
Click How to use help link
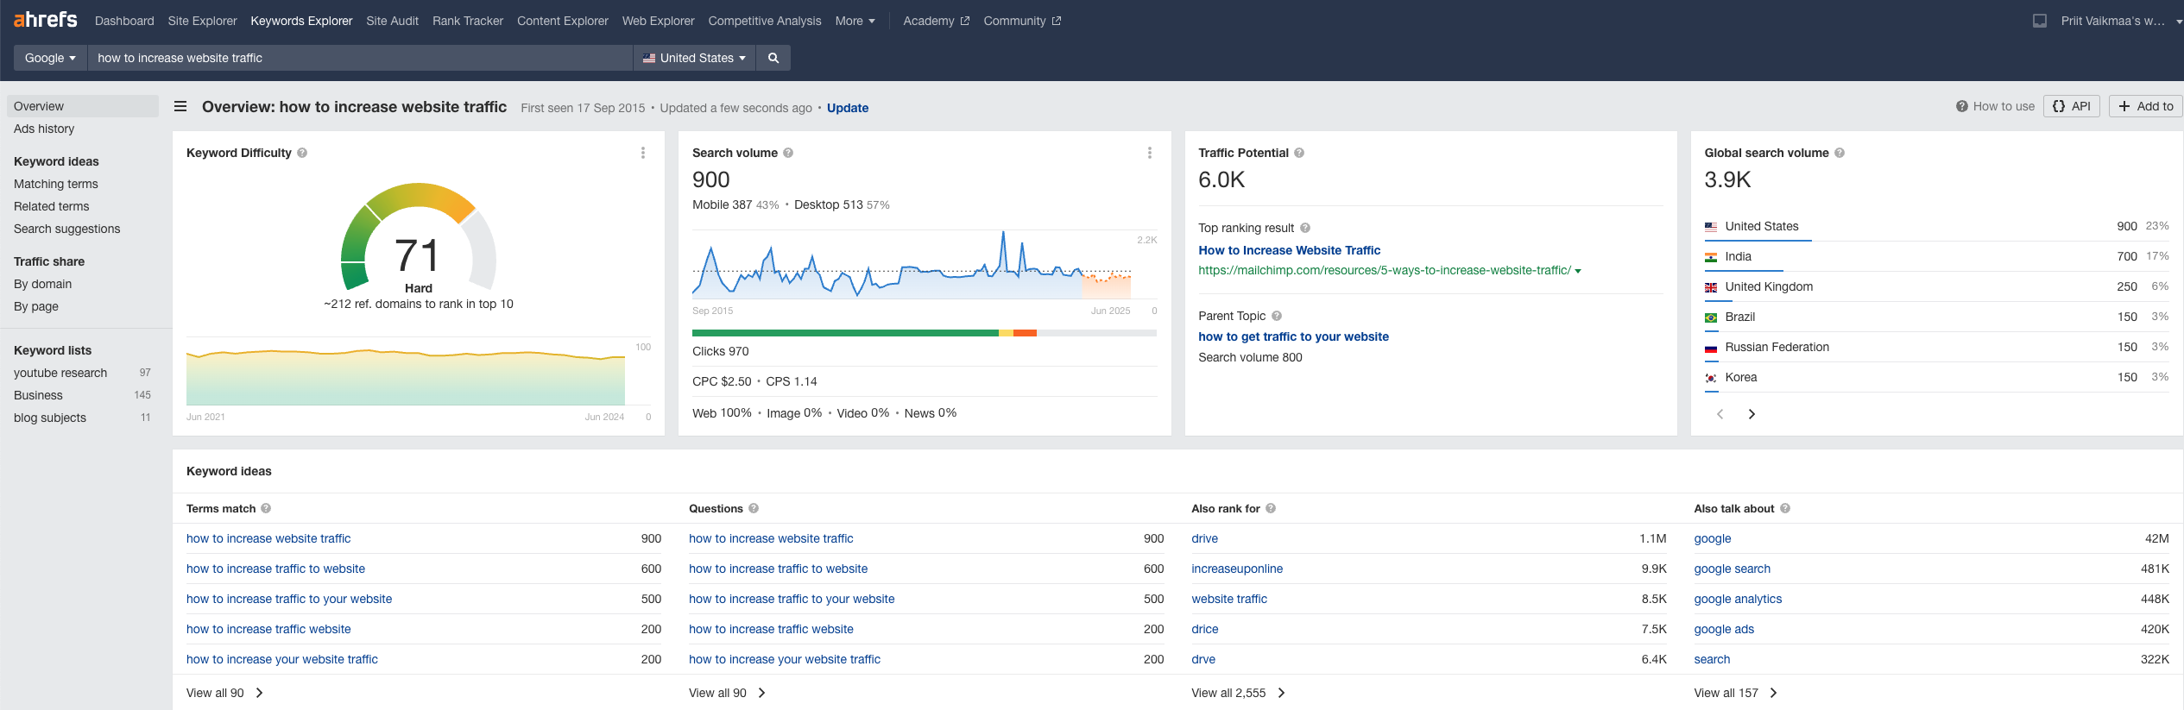click(x=1995, y=106)
